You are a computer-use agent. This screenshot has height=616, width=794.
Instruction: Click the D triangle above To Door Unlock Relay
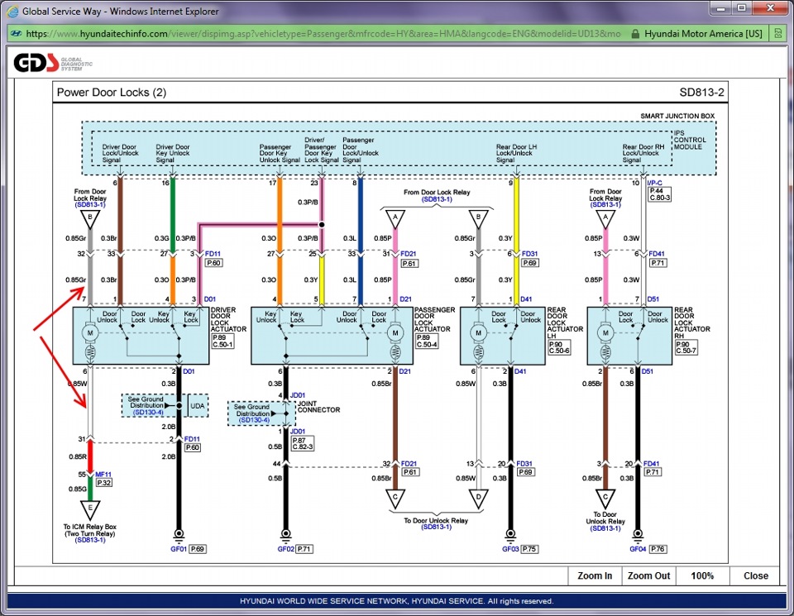[x=479, y=498]
